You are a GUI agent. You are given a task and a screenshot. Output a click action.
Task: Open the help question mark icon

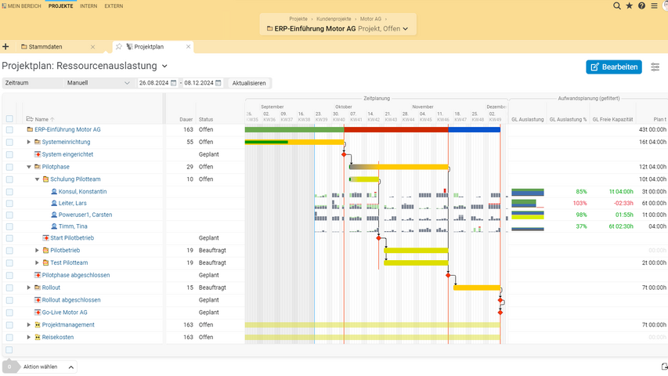642,5
